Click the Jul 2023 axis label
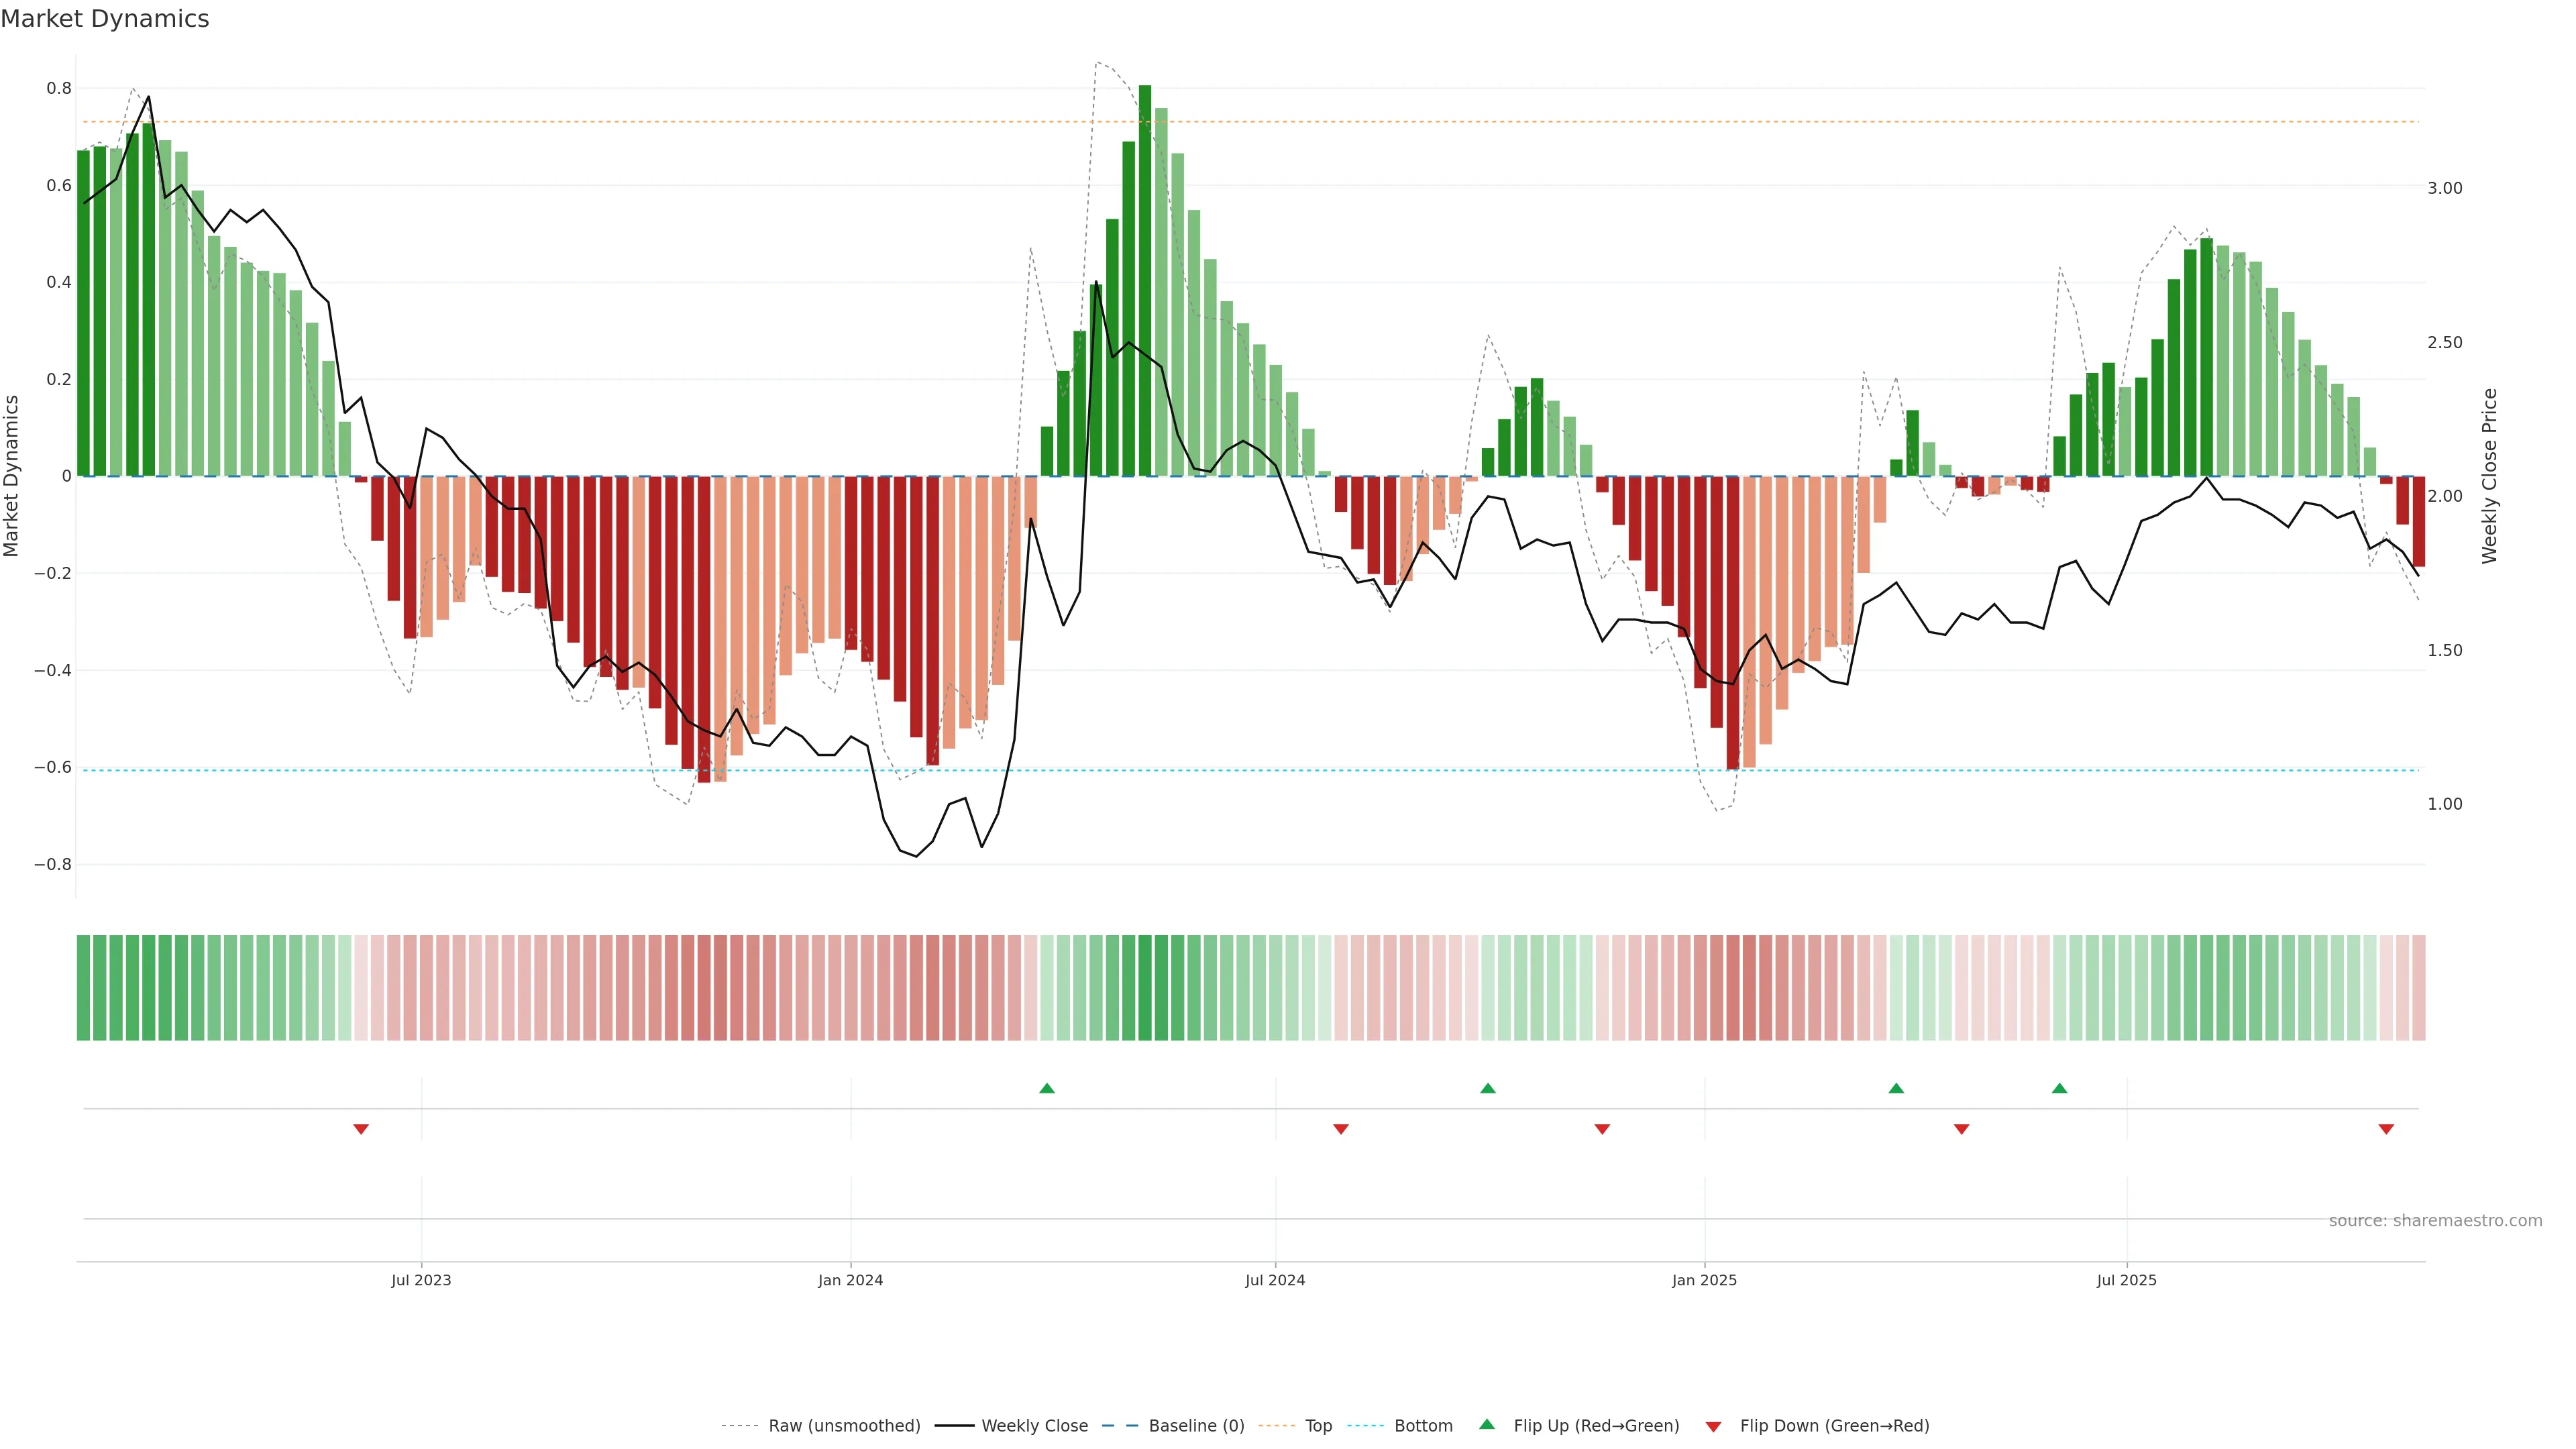Screen dimensions: 2576x1449 tap(421, 1280)
